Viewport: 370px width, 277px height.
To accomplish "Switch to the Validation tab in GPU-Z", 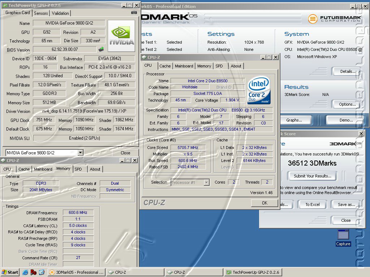I will 60,13.
